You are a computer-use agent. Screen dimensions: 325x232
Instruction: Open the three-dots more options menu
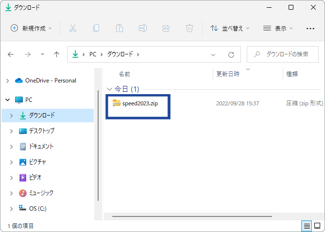pos(310,28)
